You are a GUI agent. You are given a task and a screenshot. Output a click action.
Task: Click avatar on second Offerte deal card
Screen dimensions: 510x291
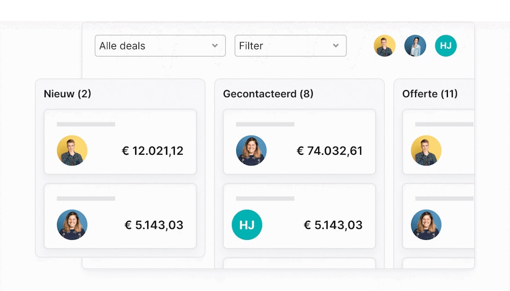pyautogui.click(x=426, y=225)
